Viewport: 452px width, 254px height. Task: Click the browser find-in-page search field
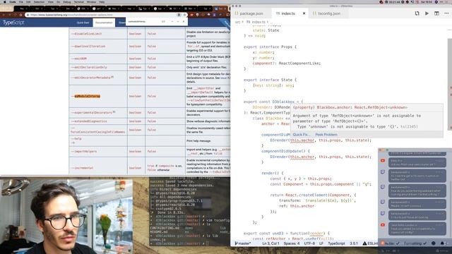tap(143, 22)
